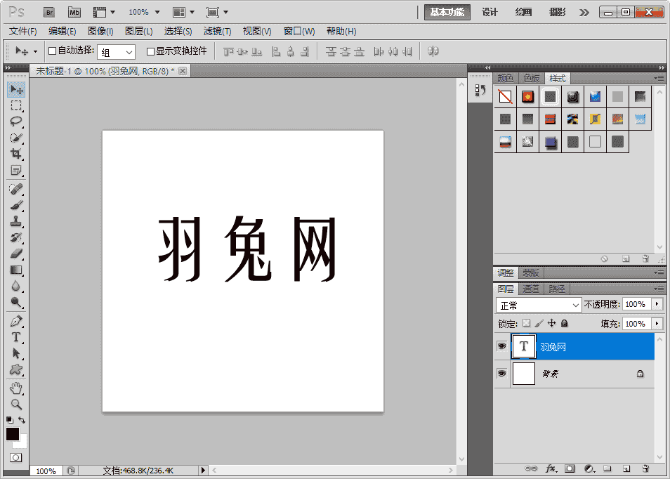Activate the 基本功能 workspace button

[x=447, y=12]
